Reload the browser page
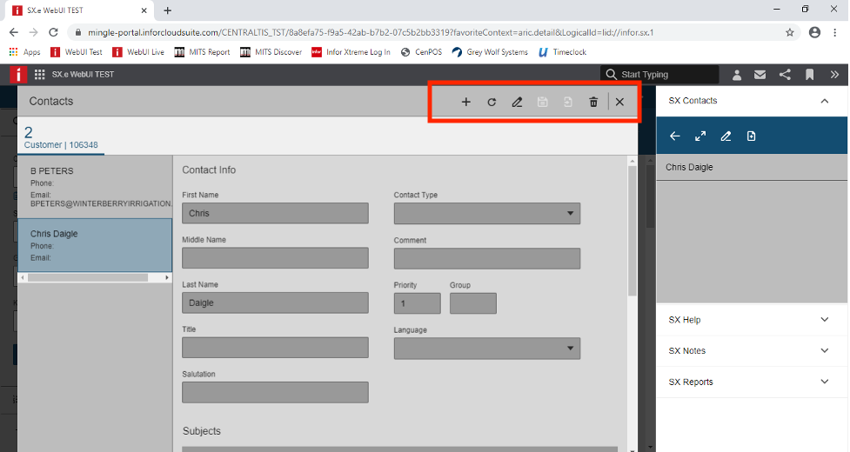The width and height of the screenshot is (850, 452). click(53, 32)
